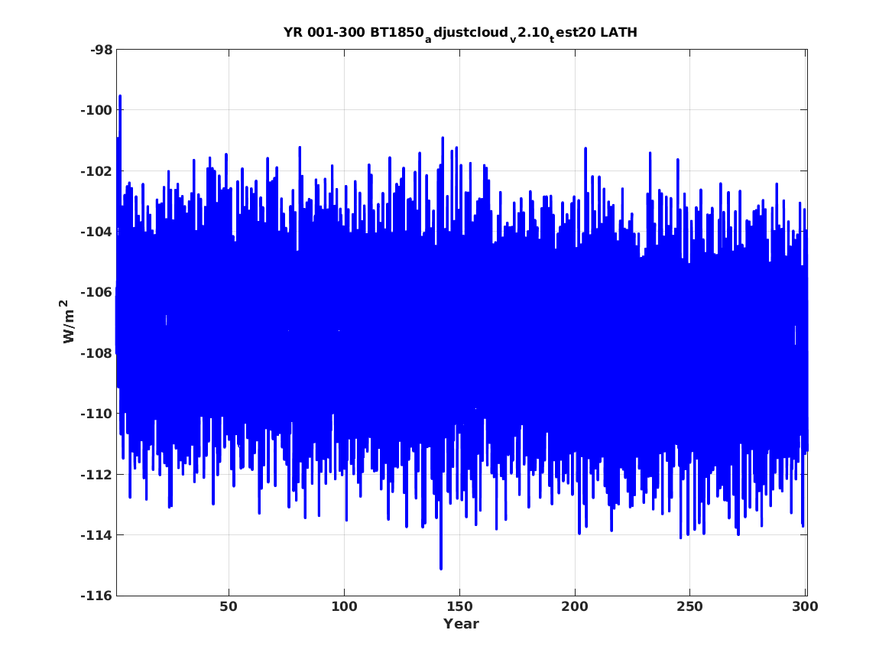Select the 'W/m2' y-axis label

(x=67, y=322)
